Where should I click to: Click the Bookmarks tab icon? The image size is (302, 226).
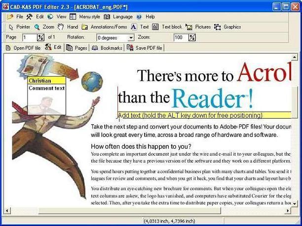pyautogui.click(x=95, y=48)
